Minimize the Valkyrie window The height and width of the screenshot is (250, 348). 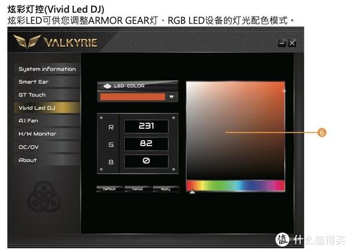pos(282,43)
